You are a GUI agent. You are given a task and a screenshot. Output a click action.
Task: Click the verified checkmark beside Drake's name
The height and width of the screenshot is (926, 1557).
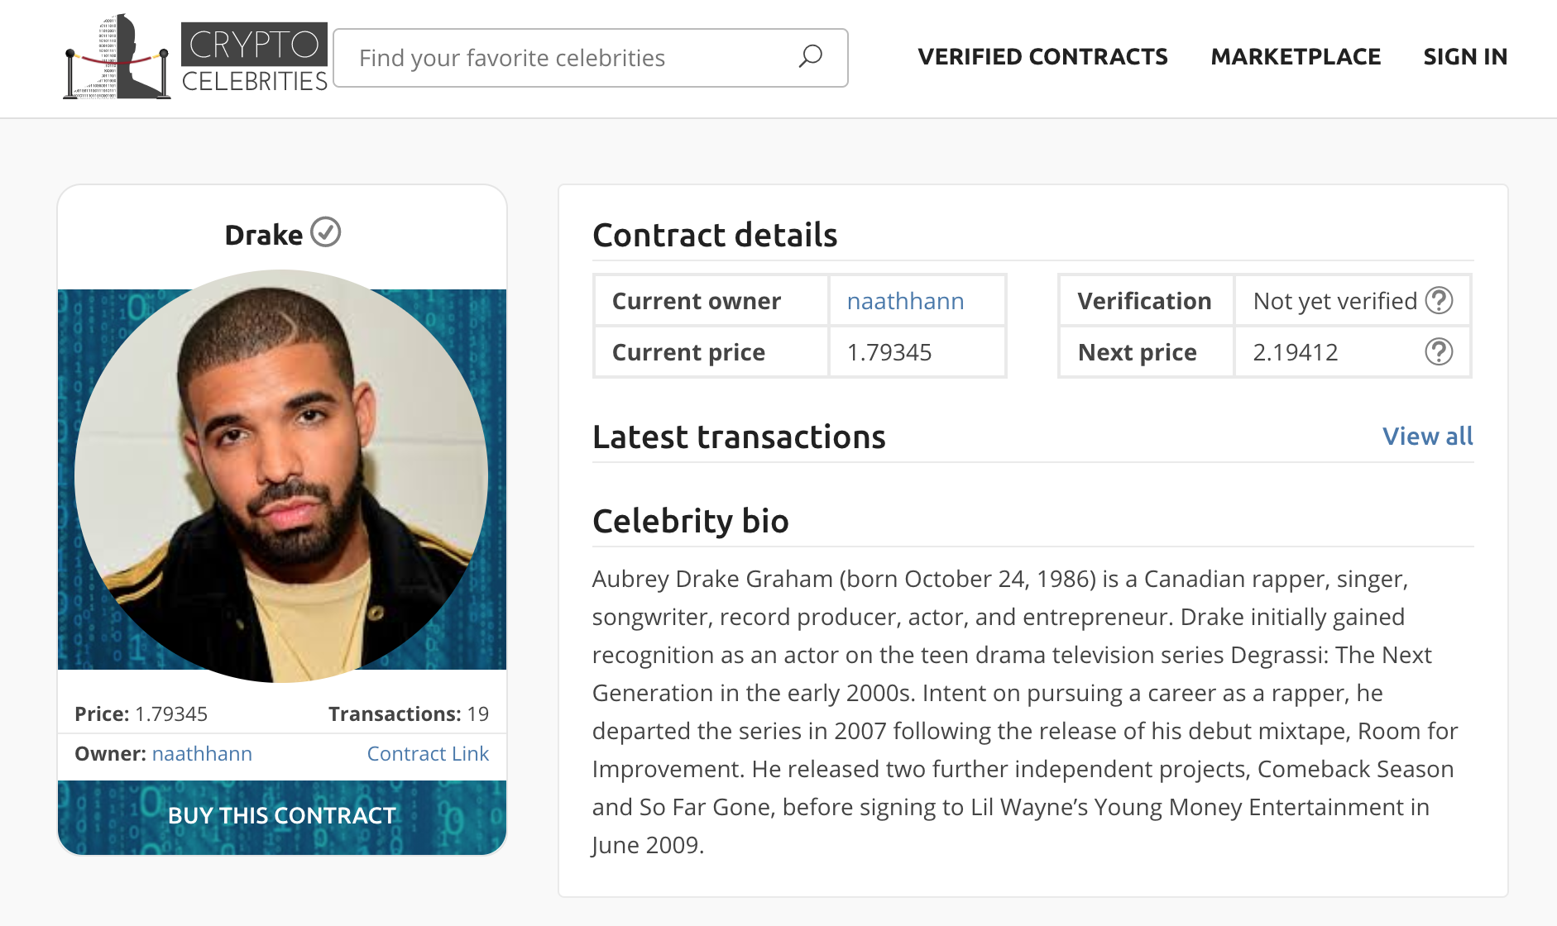(x=326, y=233)
